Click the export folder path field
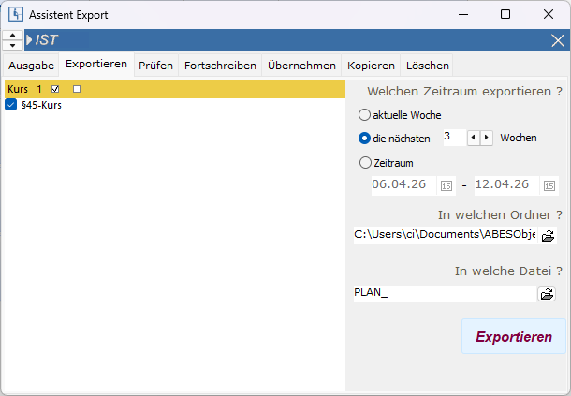 click(x=444, y=235)
